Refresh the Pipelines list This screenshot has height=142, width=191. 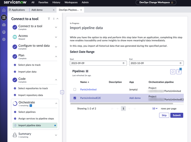click(172, 72)
